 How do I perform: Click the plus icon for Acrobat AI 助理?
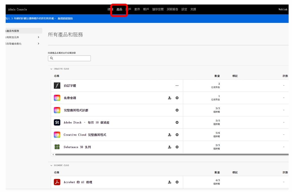click(177, 182)
